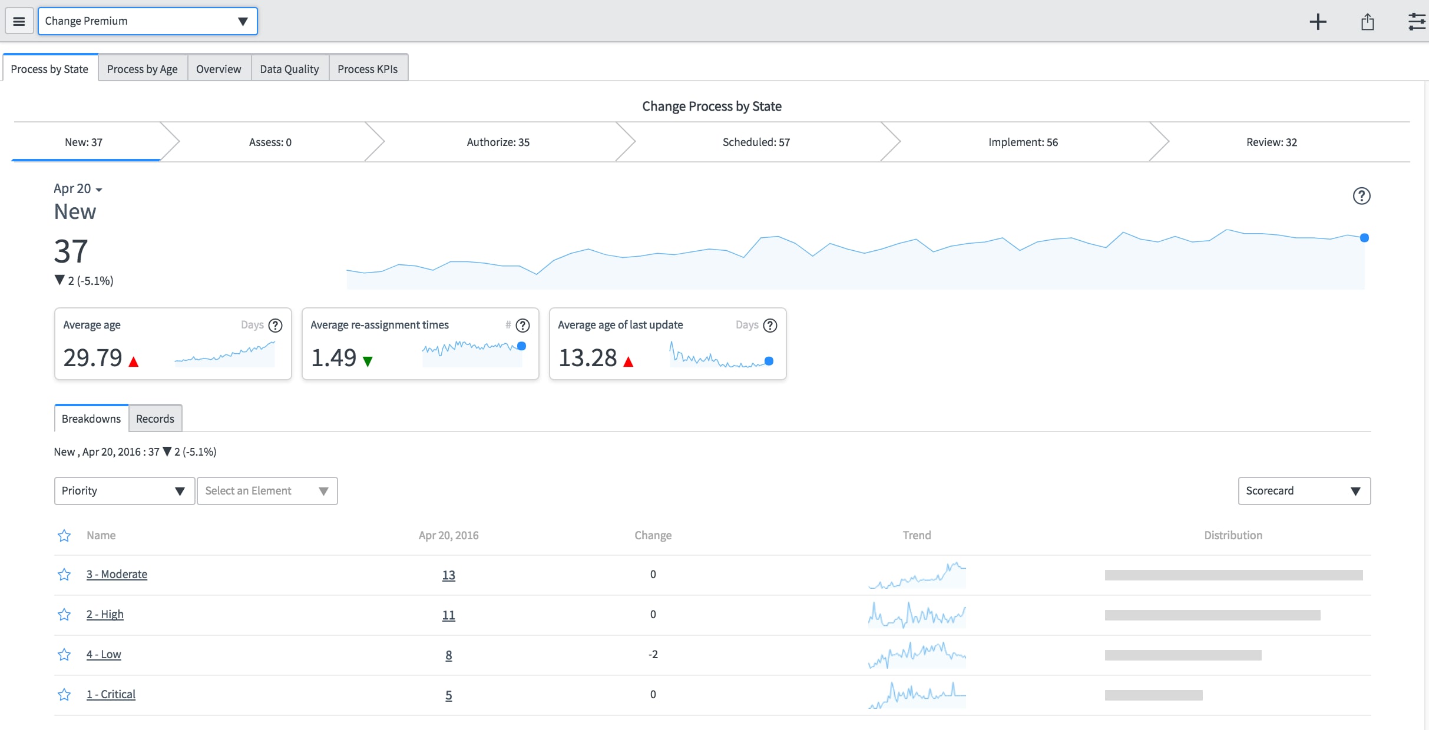Select the Authorize: 35 process stage
Screen dimensions: 1429x730
click(498, 142)
